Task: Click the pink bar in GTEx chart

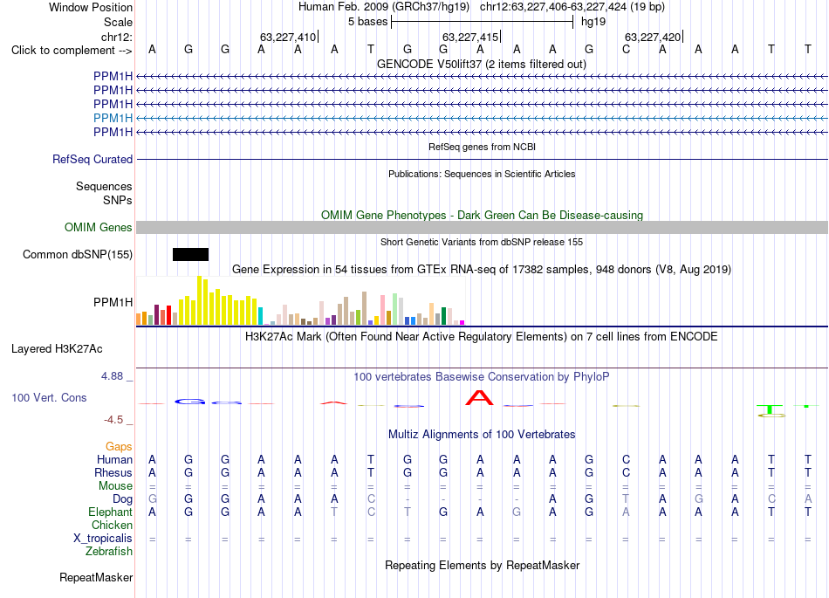Action: [x=382, y=310]
